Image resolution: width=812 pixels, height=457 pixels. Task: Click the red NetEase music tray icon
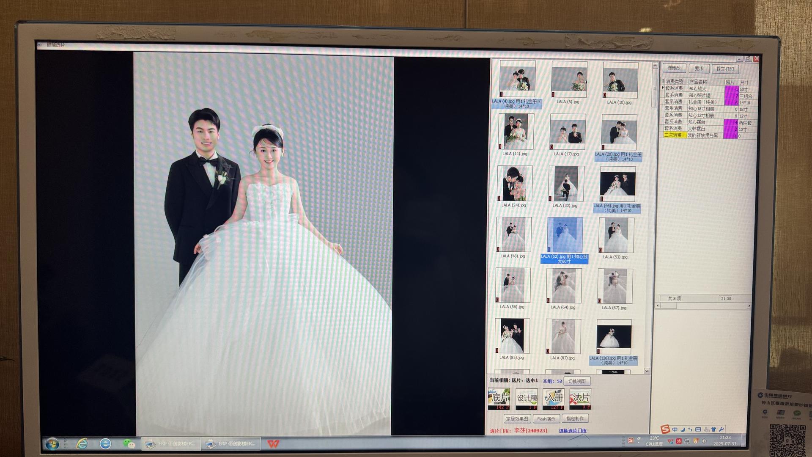(679, 441)
